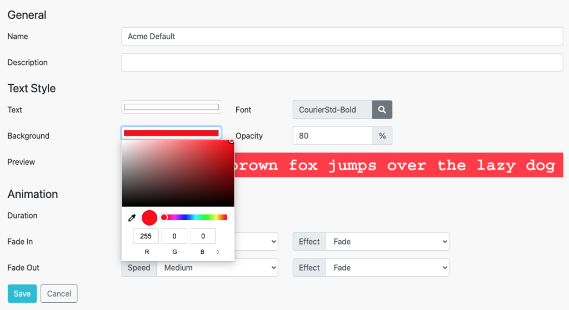Click the Fade Out row label
The image size is (569, 310).
pos(23,268)
